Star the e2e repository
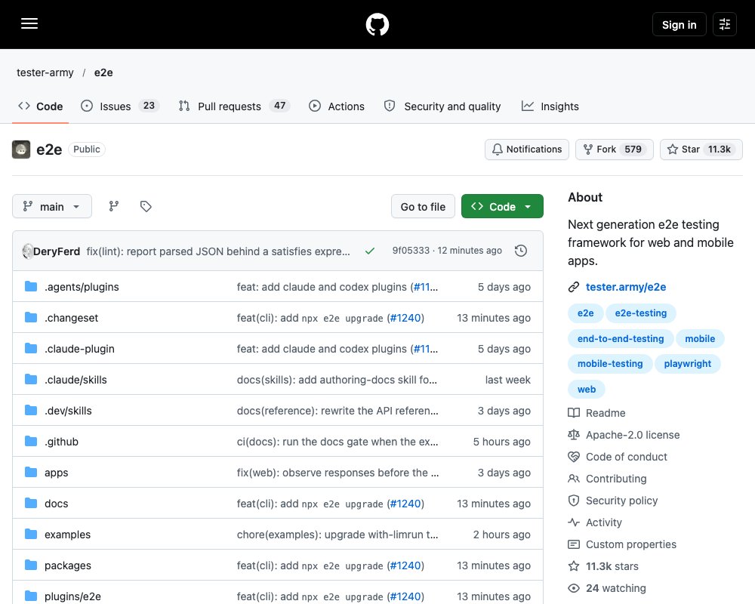This screenshot has height=604, width=755. pyautogui.click(x=701, y=149)
